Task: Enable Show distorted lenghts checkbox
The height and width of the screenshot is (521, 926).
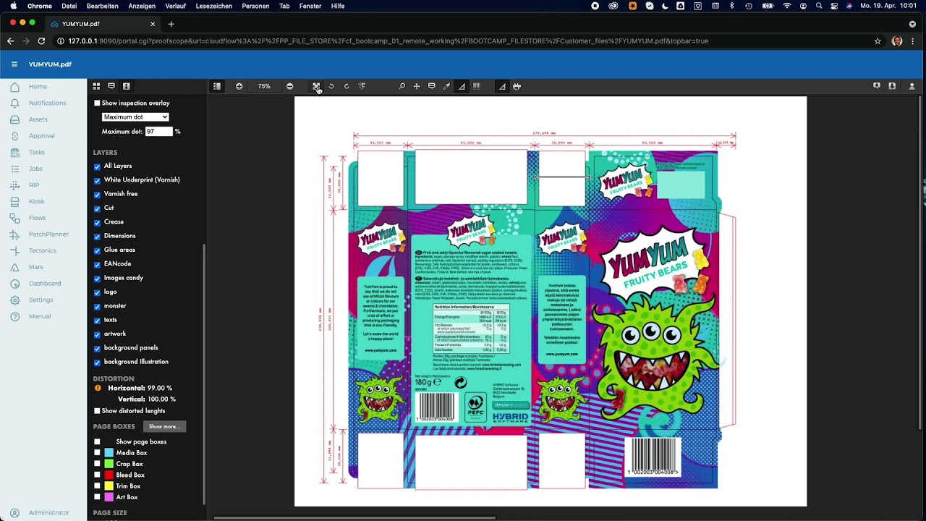Action: 97,411
